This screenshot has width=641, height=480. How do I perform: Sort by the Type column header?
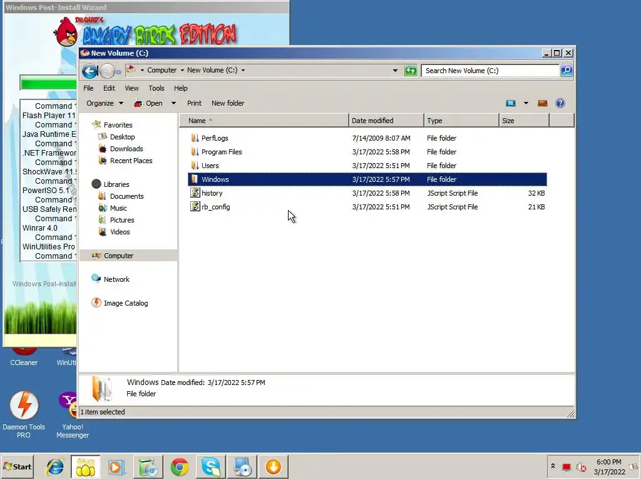[461, 121]
